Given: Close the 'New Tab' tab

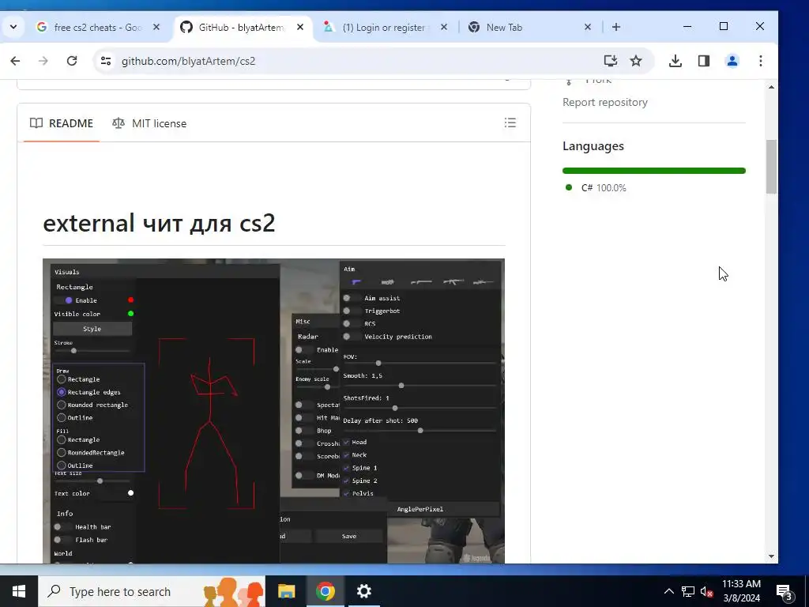Looking at the screenshot, I should (x=587, y=27).
